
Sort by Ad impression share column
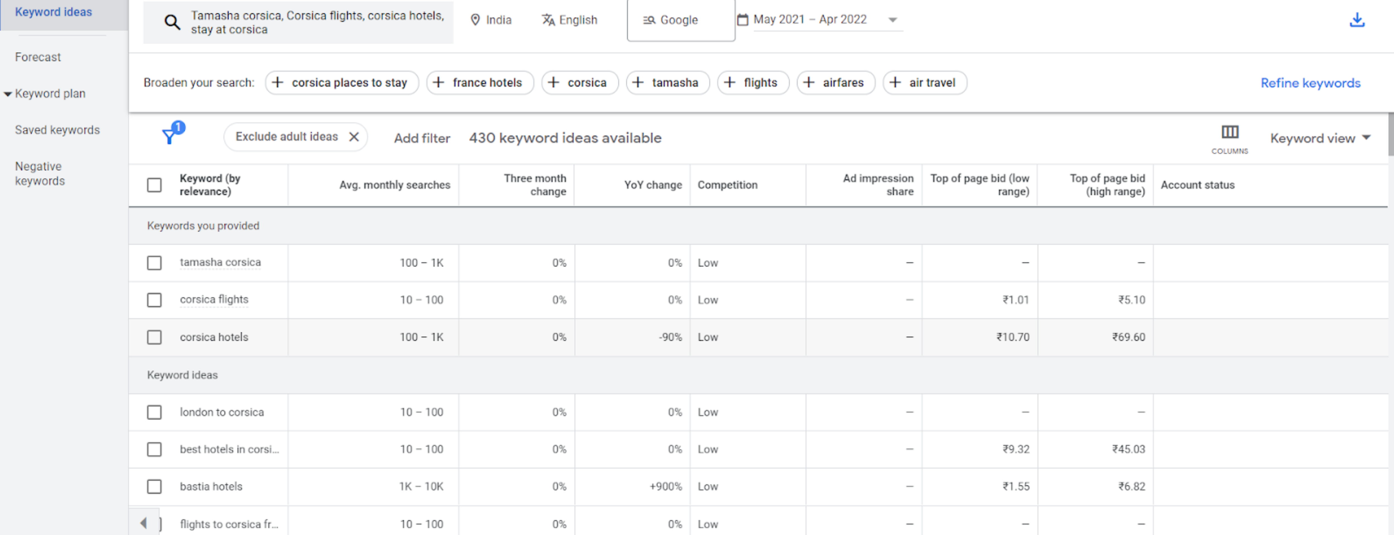[878, 185]
